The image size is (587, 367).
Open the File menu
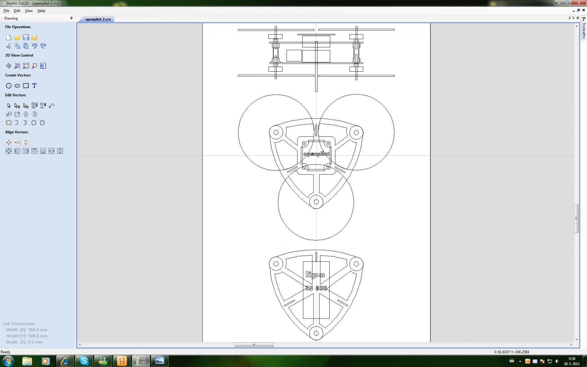coord(6,11)
